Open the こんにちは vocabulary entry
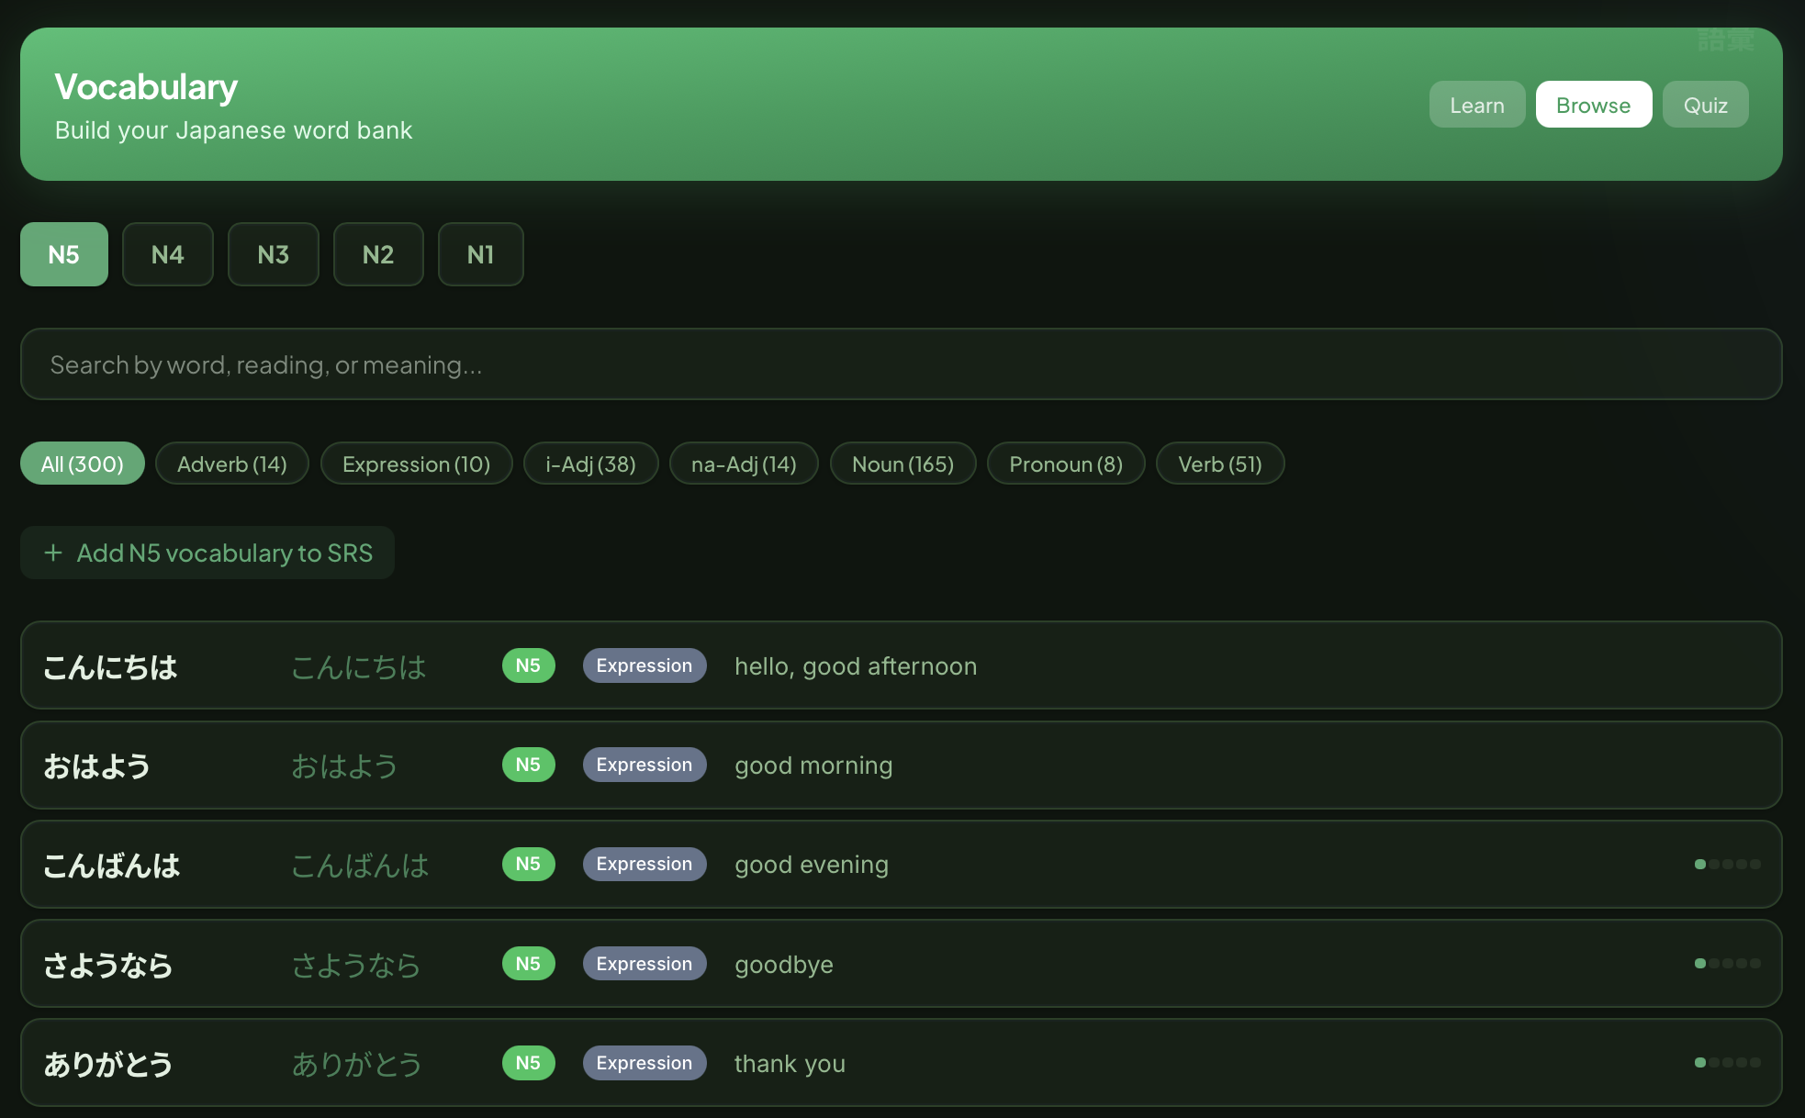 point(110,665)
